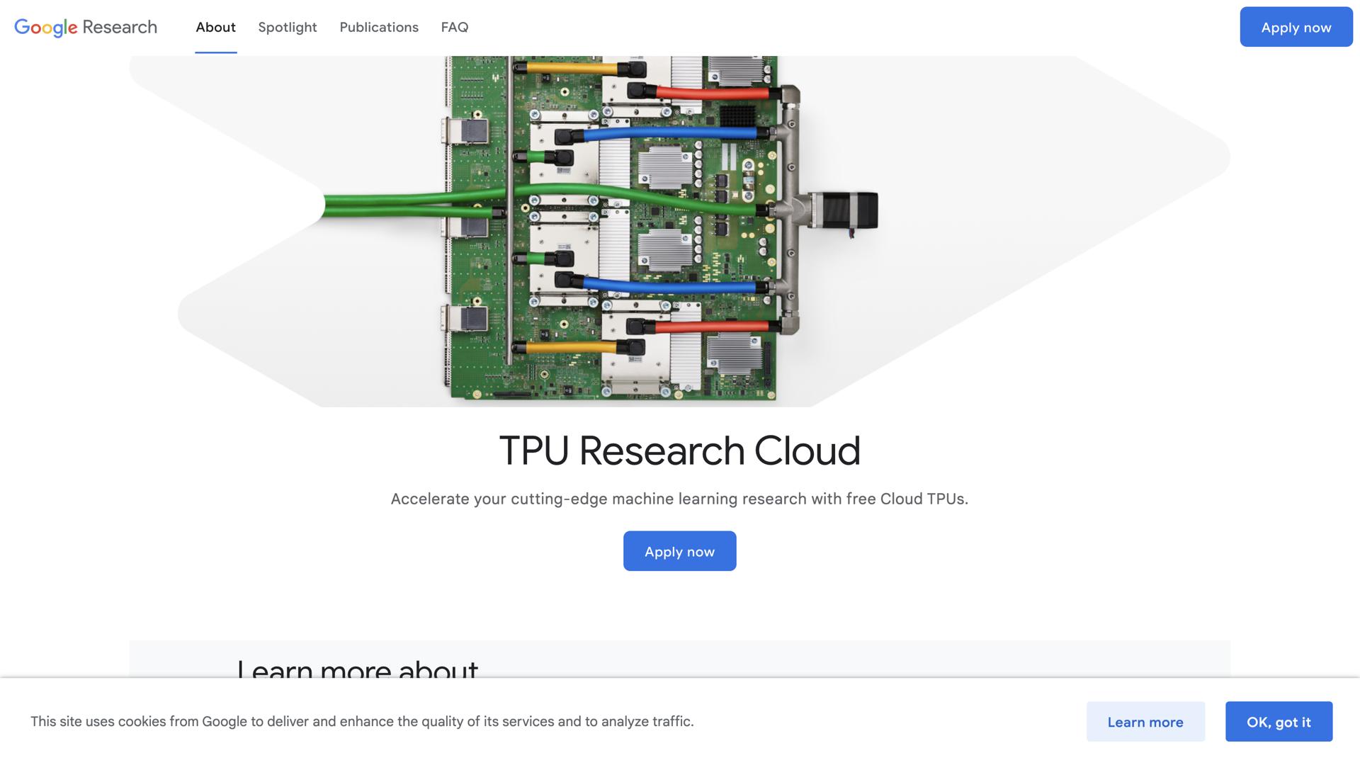Click the tagline about free Cloud TPUs
Image resolution: width=1360 pixels, height=765 pixels.
tap(679, 498)
